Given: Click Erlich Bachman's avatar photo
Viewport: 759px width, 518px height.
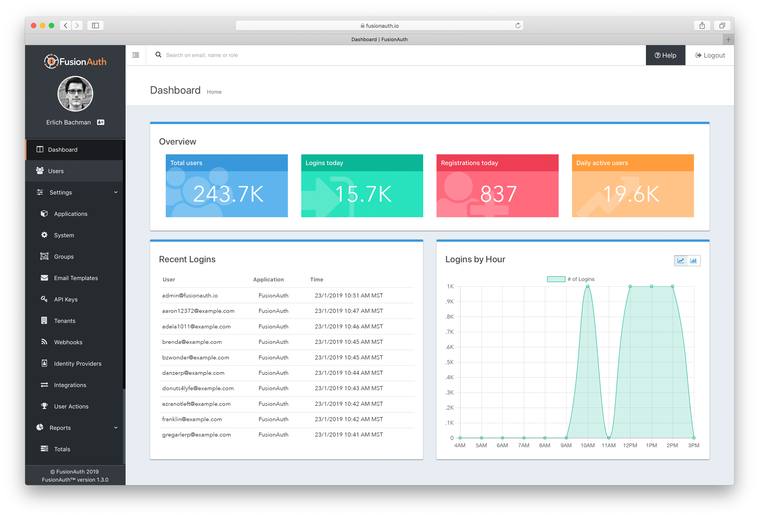Looking at the screenshot, I should click(75, 93).
